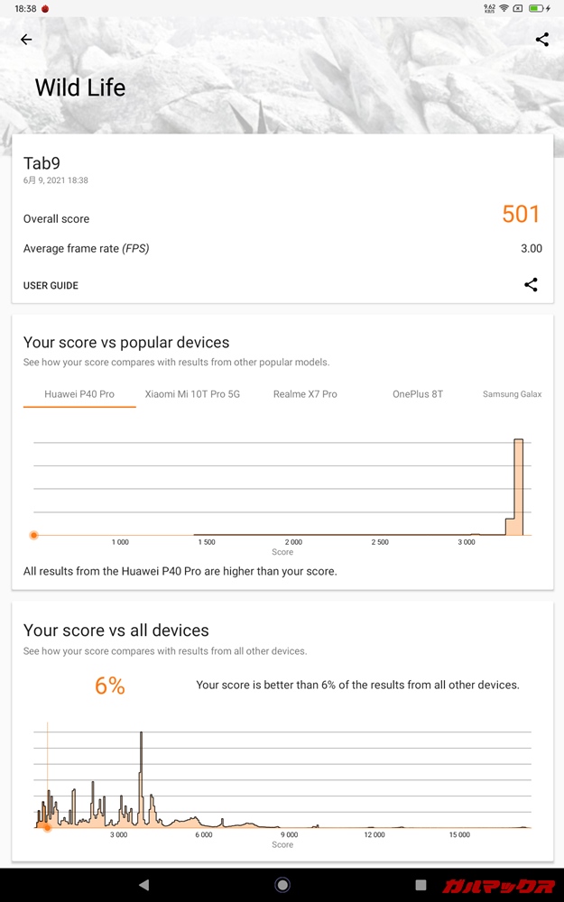
Task: Switch to Xiaomi Mi 10T Pro 5G tab
Action: (192, 394)
